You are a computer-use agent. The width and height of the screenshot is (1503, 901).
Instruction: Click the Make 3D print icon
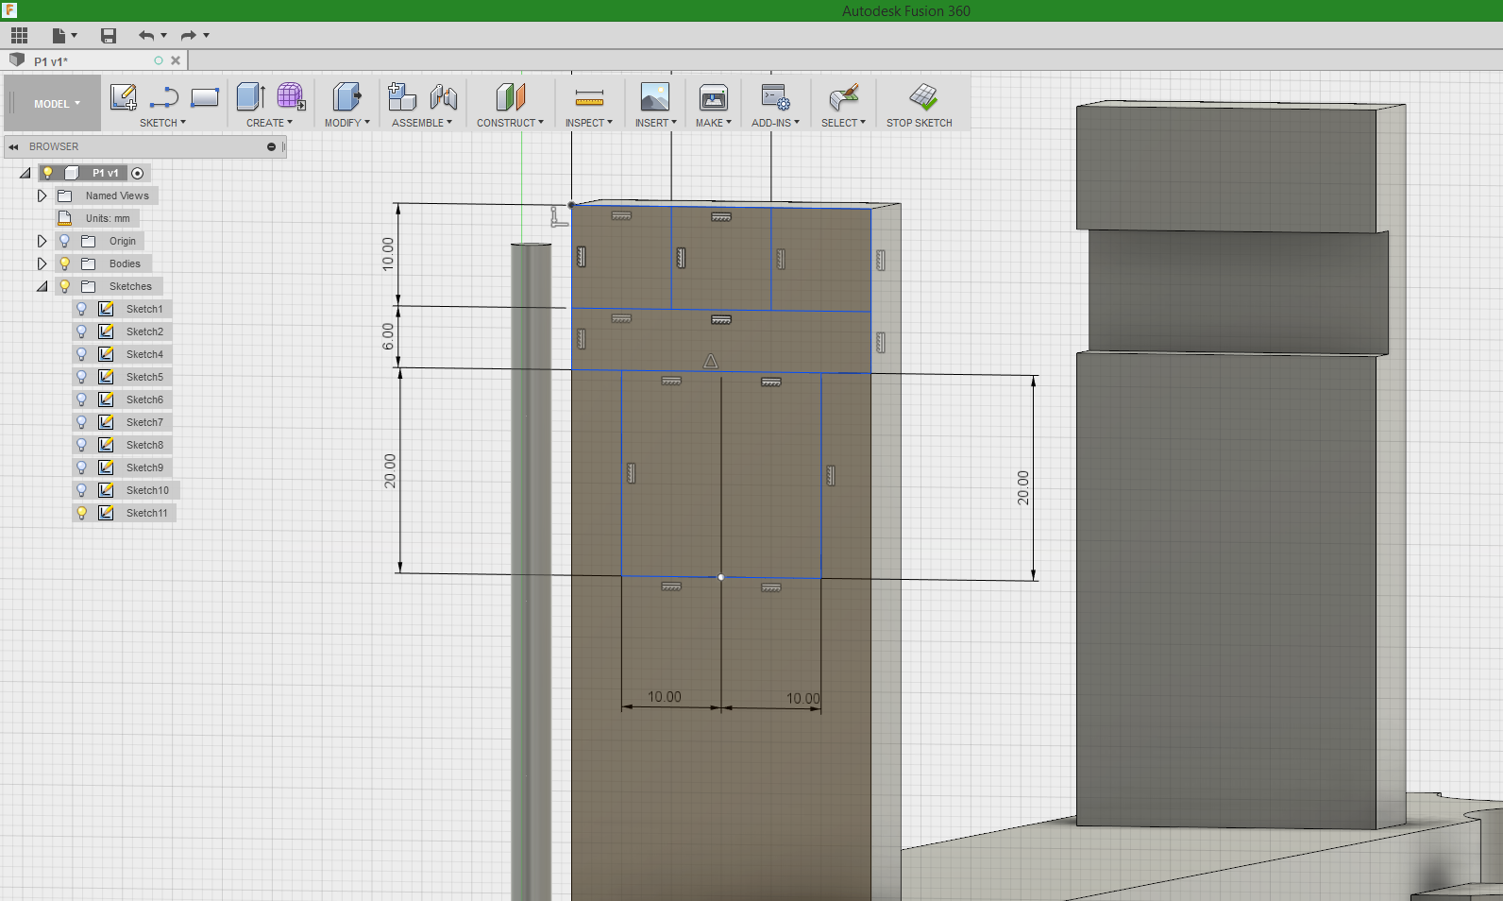714,96
